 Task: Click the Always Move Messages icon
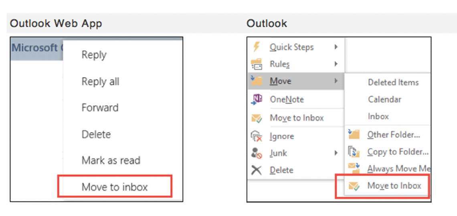click(354, 168)
